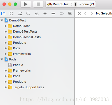Click the DemoBTest project blueprint icon

(x=6, y=20)
